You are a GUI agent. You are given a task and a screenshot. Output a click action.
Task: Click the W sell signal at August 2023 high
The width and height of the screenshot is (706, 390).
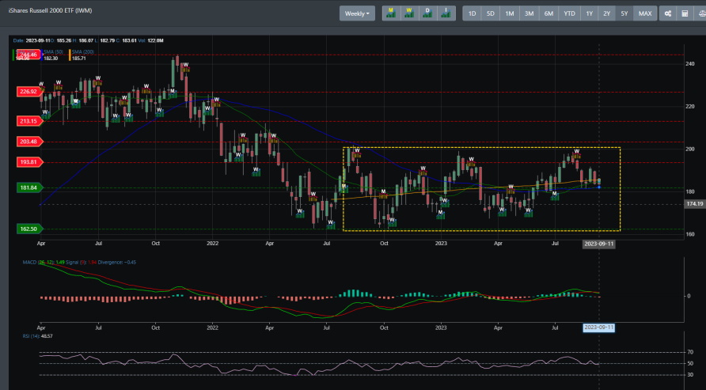click(576, 153)
